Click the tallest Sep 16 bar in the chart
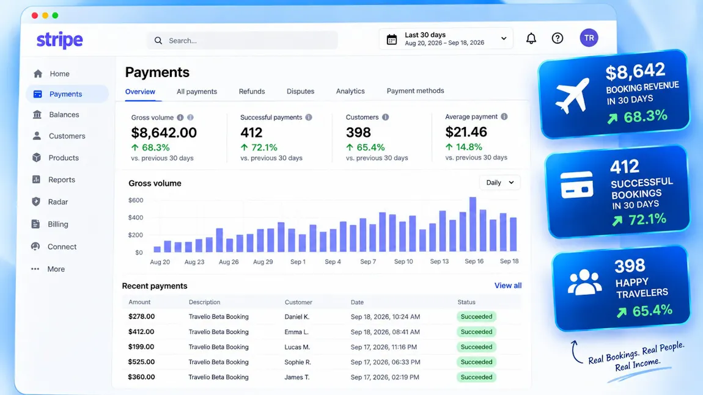 pos(473,224)
